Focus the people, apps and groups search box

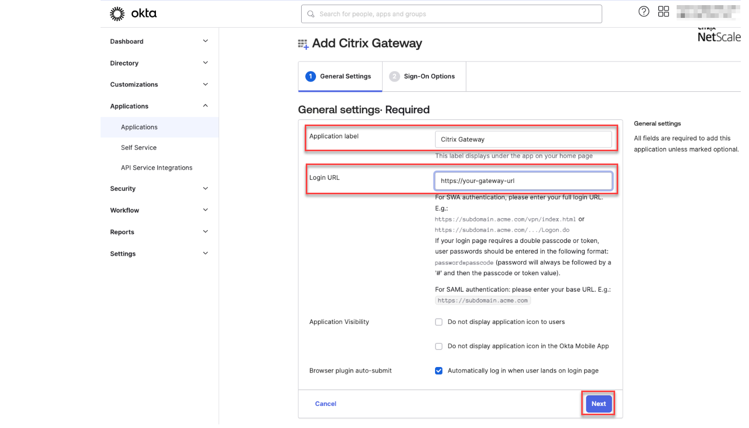coord(451,14)
